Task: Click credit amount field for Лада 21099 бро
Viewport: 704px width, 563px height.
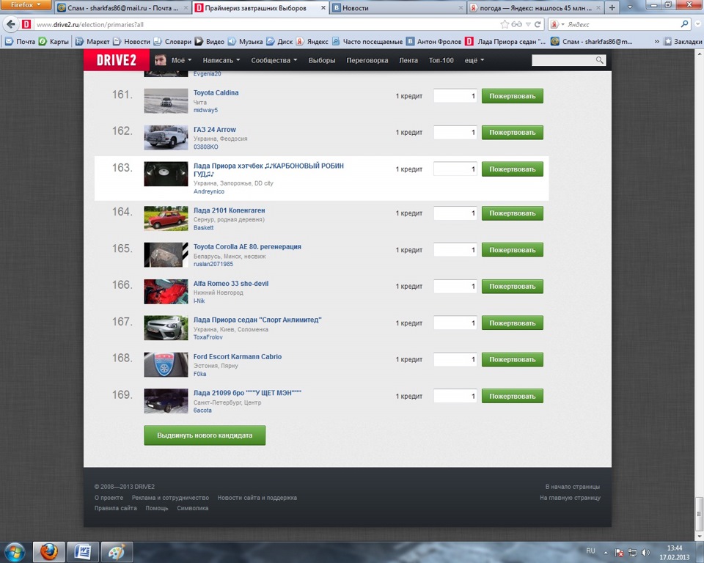Action: coord(455,396)
